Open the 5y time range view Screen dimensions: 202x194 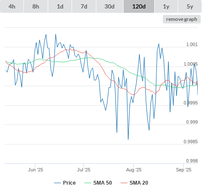pos(190,6)
